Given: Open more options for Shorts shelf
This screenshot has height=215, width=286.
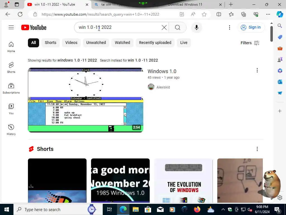Looking at the screenshot, I should tap(257, 149).
